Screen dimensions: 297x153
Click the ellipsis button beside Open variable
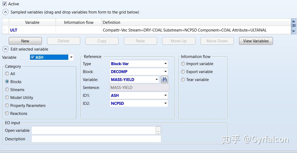tap(158, 130)
